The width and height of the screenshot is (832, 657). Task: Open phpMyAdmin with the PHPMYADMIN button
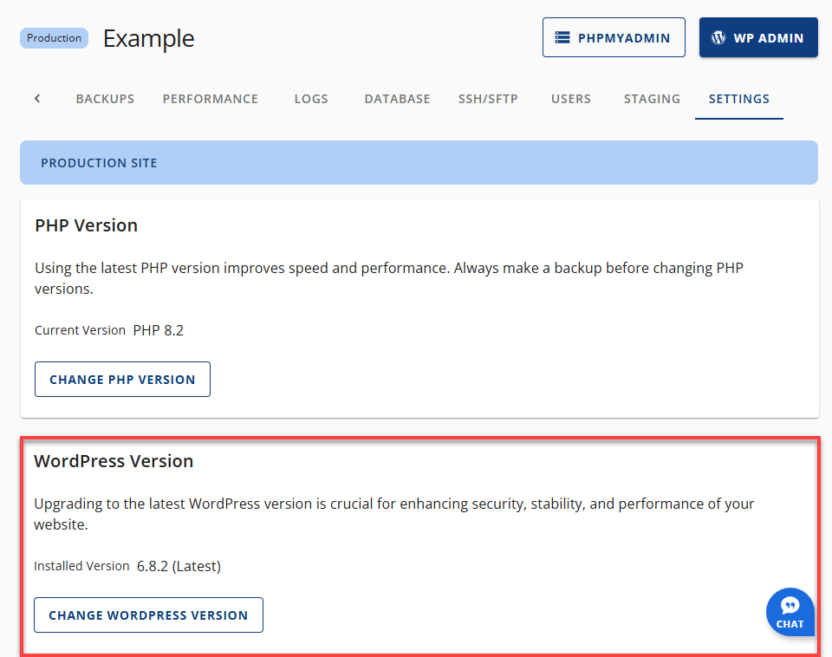(x=614, y=37)
